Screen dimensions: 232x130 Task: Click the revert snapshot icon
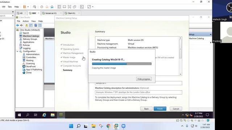click(x=47, y=7)
